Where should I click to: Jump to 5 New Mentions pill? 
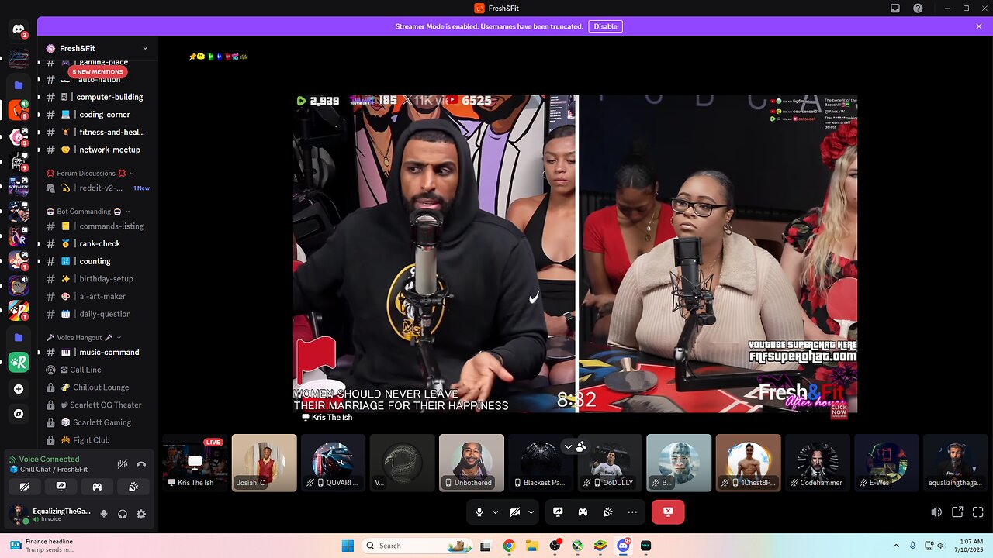coord(98,71)
